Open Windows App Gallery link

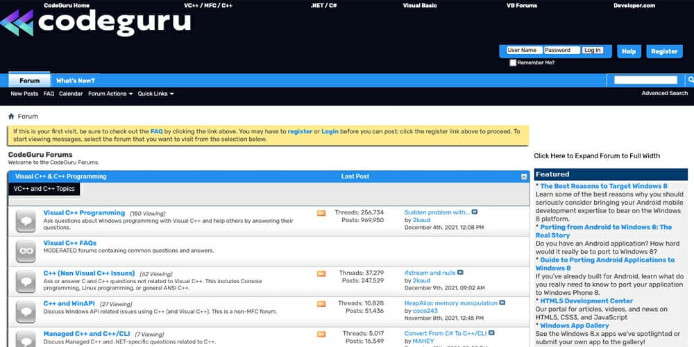tap(575, 325)
